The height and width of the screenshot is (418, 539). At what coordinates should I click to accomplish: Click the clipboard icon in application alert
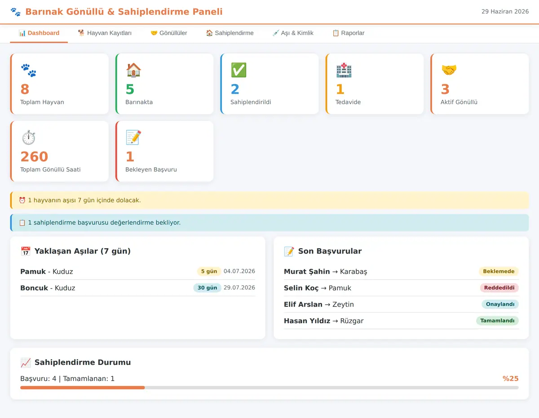(x=22, y=222)
